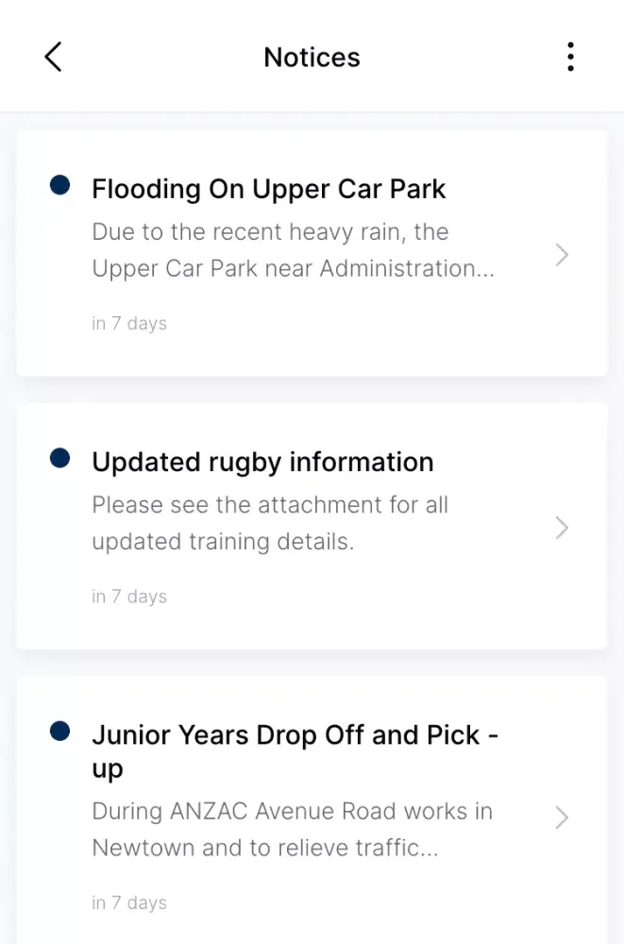The width and height of the screenshot is (624, 944).
Task: Read the heavy rain Upper Car Park description
Action: (x=293, y=250)
